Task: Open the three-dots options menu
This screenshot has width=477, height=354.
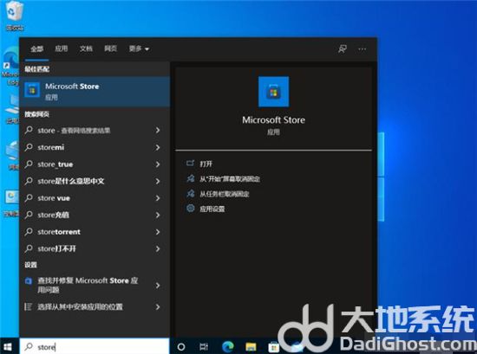Action: (x=362, y=49)
